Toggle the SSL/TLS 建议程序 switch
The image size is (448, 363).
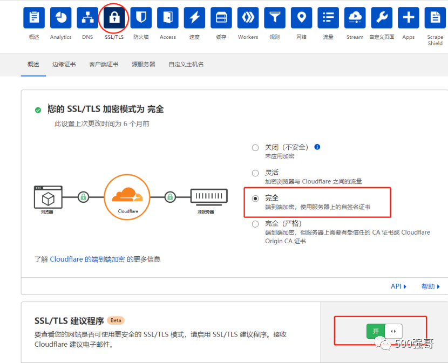[384, 331]
